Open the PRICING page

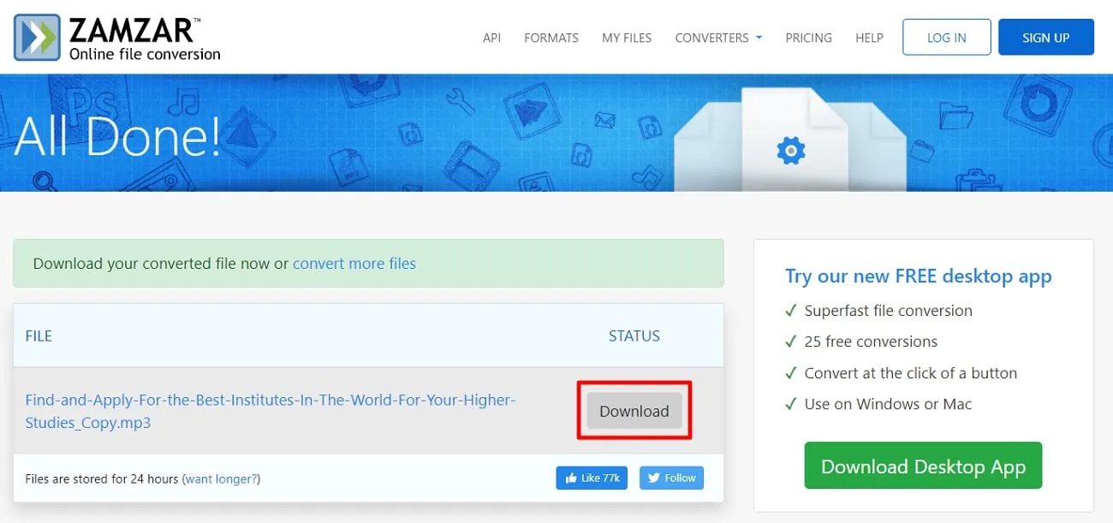808,38
